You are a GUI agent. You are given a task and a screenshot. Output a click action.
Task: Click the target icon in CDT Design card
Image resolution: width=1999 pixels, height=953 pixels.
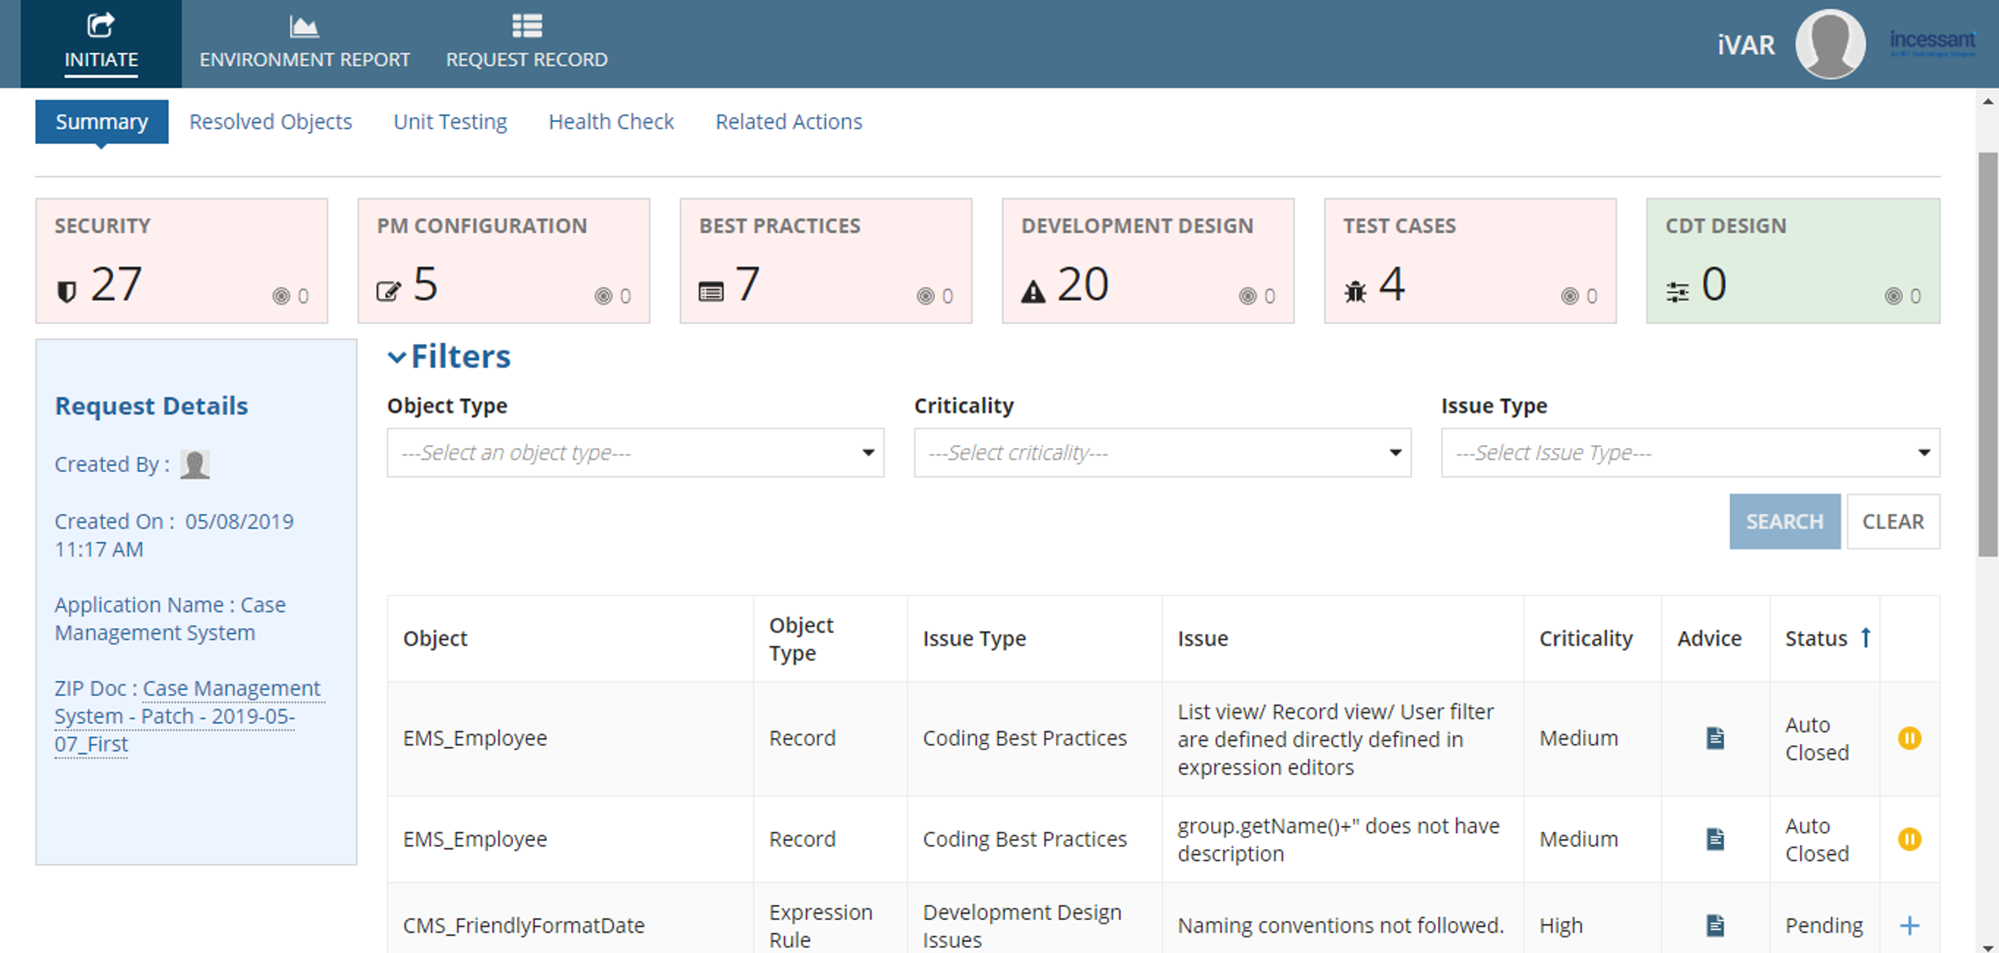pyautogui.click(x=1893, y=296)
